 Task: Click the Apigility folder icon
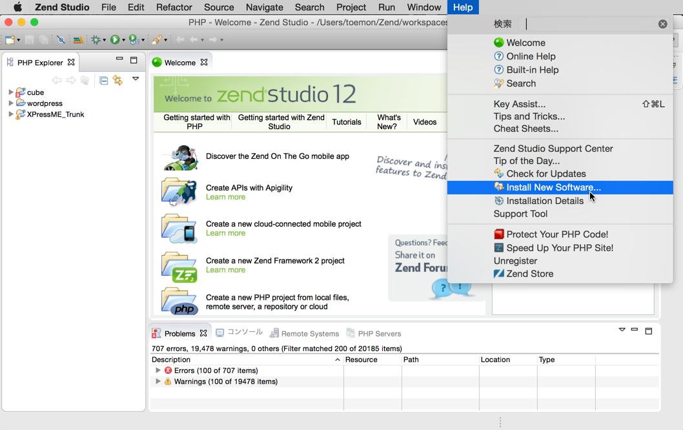pyautogui.click(x=179, y=192)
